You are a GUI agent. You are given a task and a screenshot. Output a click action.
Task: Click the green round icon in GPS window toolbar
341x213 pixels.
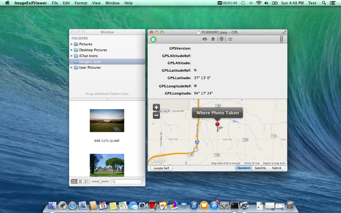153,39
